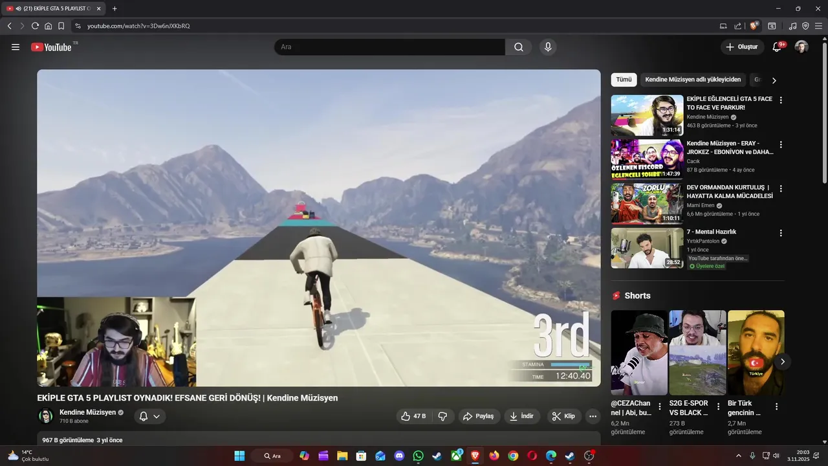Open a new browser tab
This screenshot has width=828, height=466.
pos(114,8)
